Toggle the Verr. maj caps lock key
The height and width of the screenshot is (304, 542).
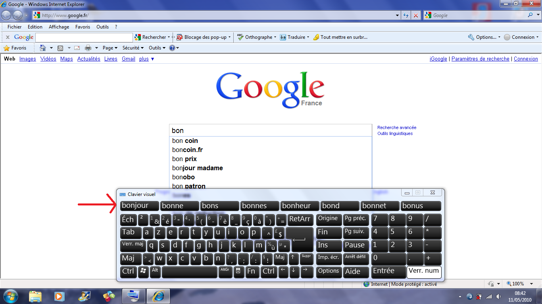click(x=133, y=246)
